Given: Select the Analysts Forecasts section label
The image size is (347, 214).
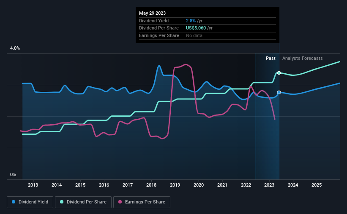Looking at the screenshot, I should pyautogui.click(x=302, y=58).
